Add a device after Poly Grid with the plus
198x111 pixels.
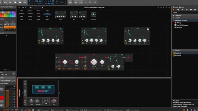(60, 93)
